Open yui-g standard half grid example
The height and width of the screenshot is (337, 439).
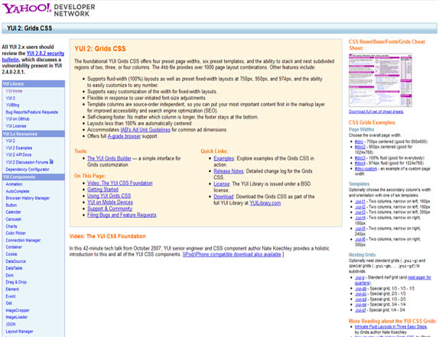(x=359, y=277)
